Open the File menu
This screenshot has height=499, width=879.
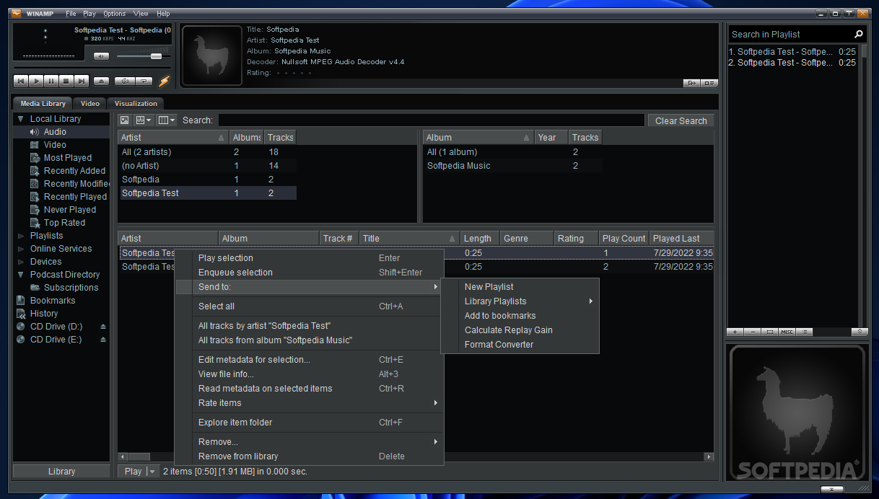pos(71,14)
